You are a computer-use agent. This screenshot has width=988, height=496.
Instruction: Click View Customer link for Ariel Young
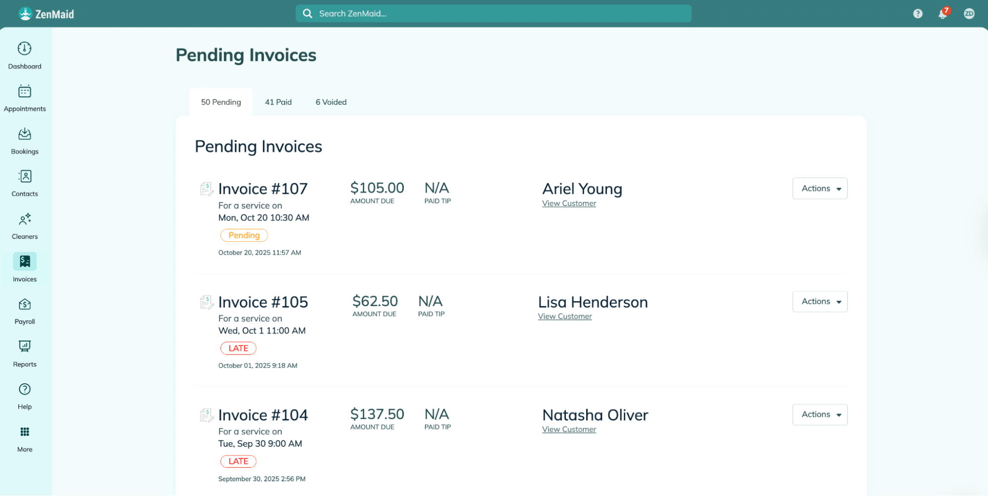coord(569,203)
